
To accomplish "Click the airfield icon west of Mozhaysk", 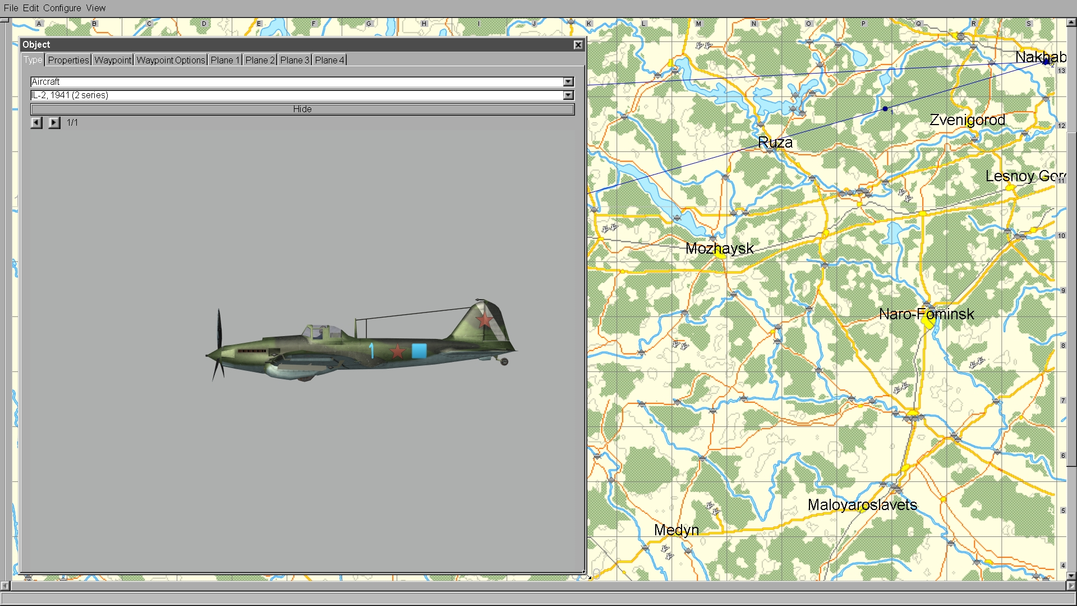I will (609, 228).
